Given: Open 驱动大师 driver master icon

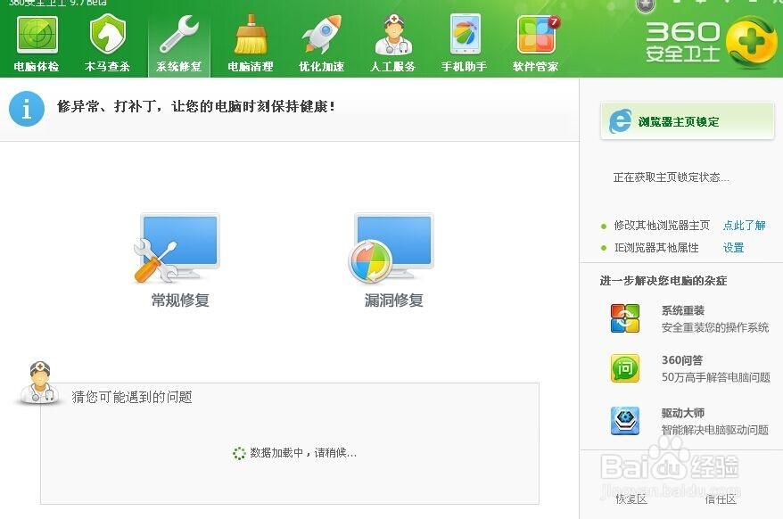Looking at the screenshot, I should tap(624, 421).
